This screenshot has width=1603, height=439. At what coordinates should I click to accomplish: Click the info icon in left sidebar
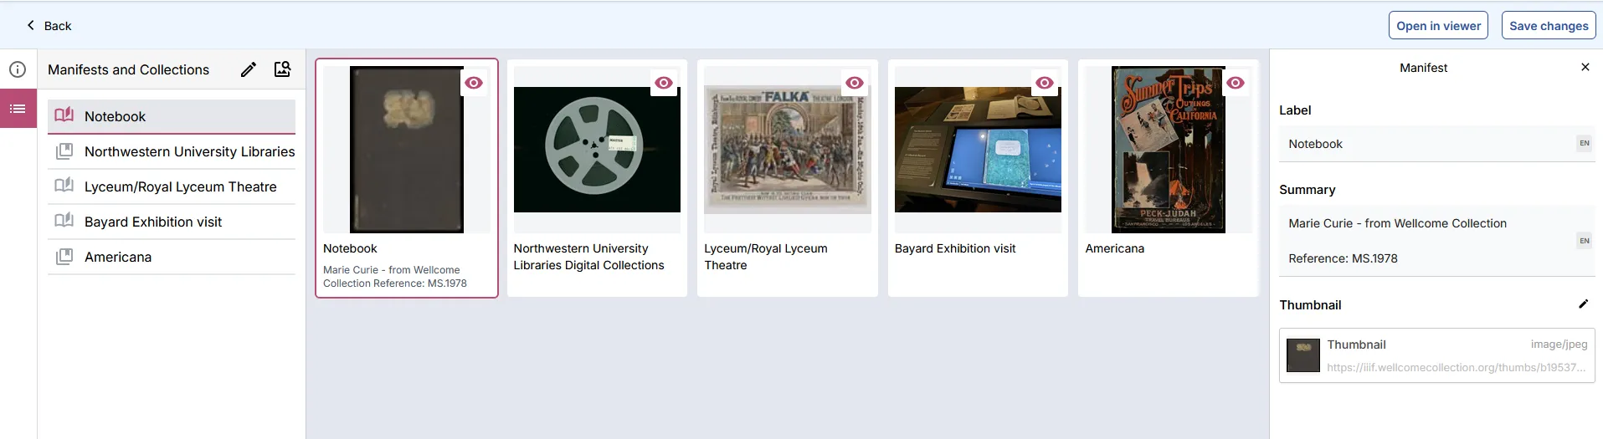coord(18,69)
